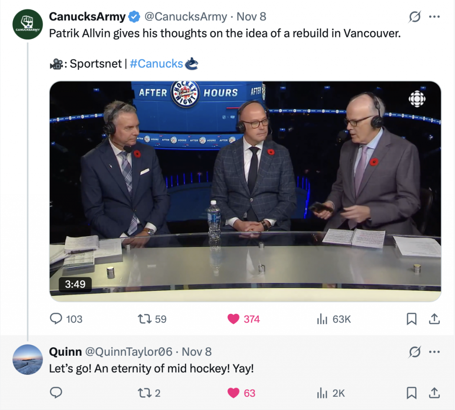Share Quinn's reply
The height and width of the screenshot is (410, 455).
(434, 393)
